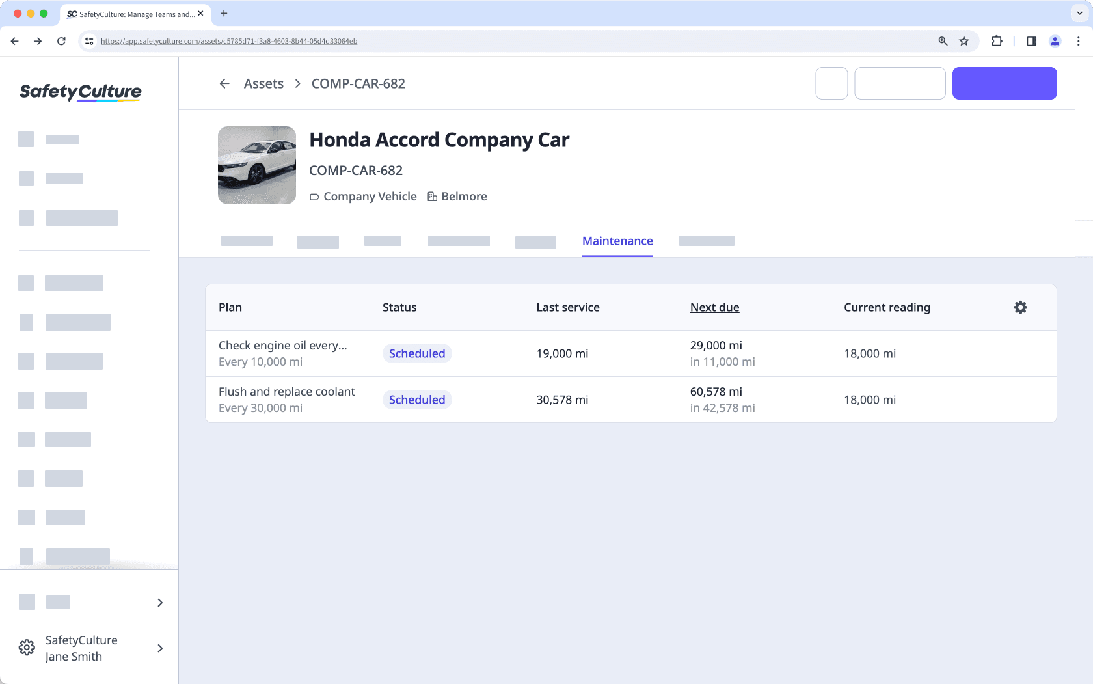This screenshot has width=1093, height=684.
Task: Expand the Jane Smith account chevron
Action: [160, 648]
